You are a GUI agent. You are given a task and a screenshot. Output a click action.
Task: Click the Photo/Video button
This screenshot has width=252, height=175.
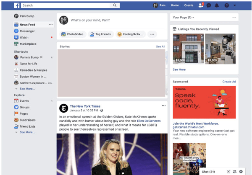73,34
